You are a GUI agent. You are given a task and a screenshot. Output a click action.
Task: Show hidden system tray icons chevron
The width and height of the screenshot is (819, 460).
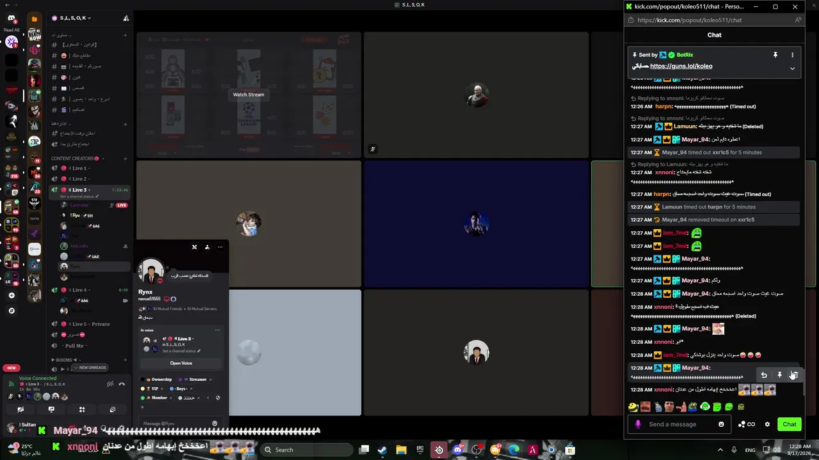(x=720, y=450)
